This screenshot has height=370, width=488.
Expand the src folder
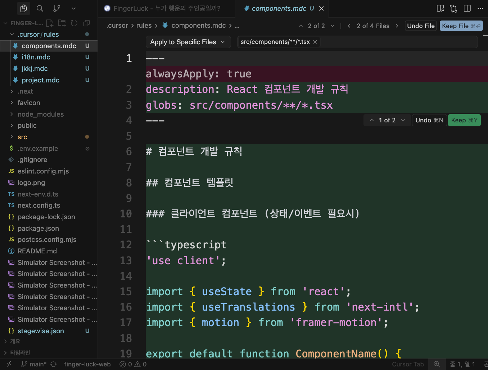pyautogui.click(x=22, y=137)
